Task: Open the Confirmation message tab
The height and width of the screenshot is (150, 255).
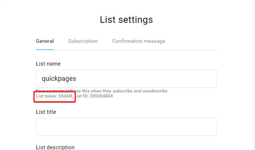Action: point(139,41)
